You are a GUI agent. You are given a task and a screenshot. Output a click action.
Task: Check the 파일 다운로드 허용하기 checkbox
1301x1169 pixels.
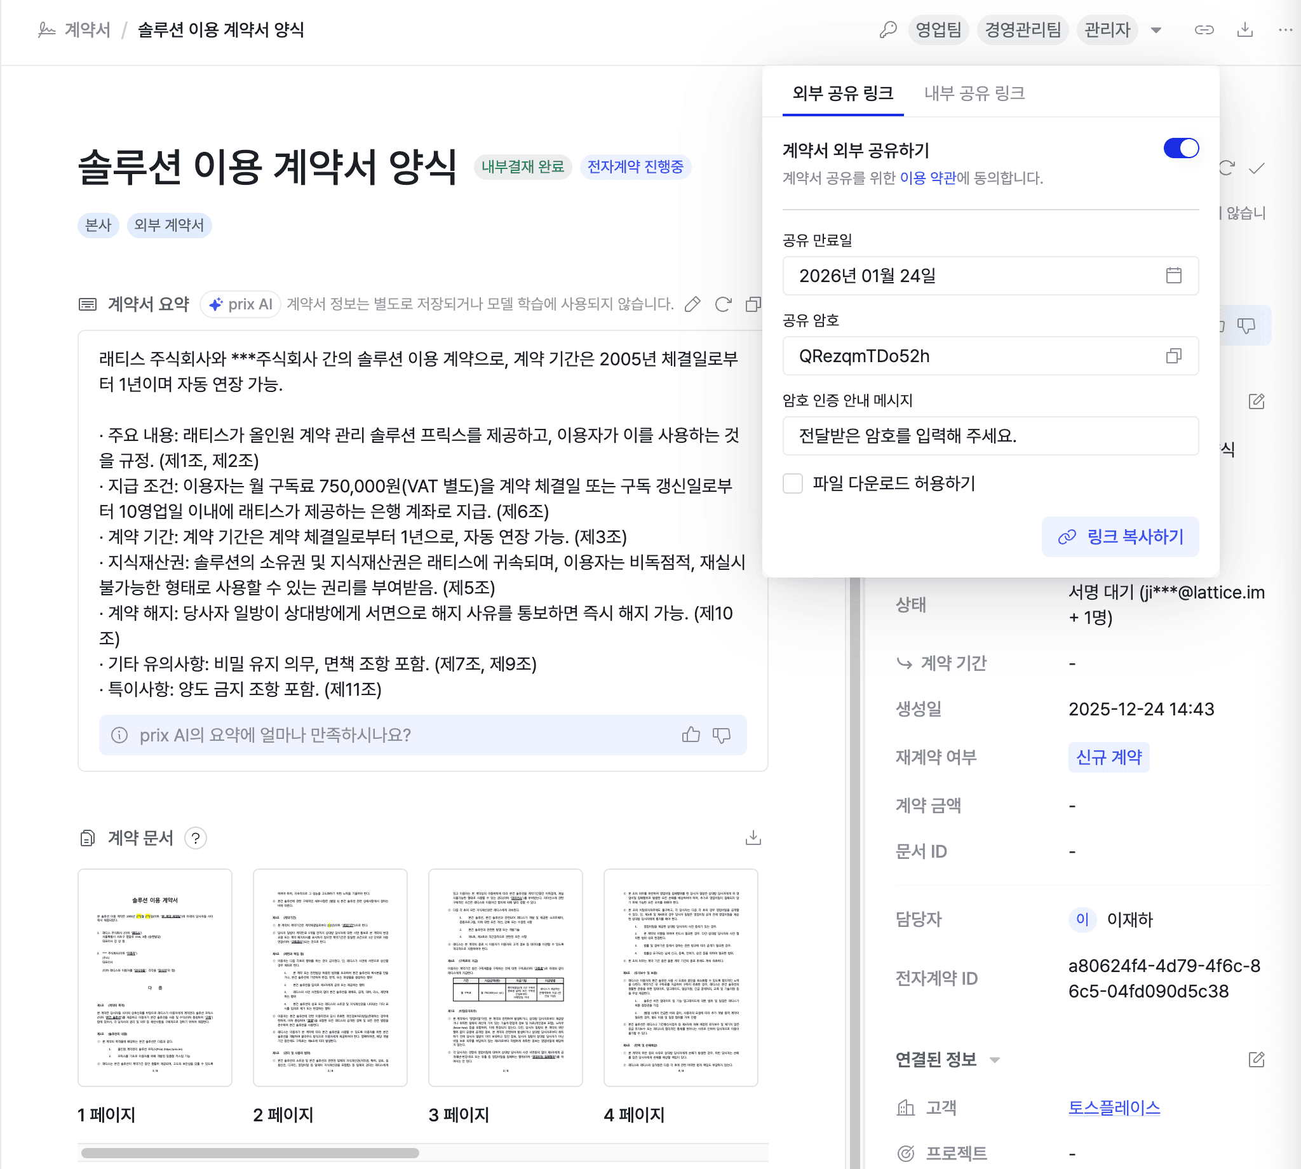(x=792, y=483)
